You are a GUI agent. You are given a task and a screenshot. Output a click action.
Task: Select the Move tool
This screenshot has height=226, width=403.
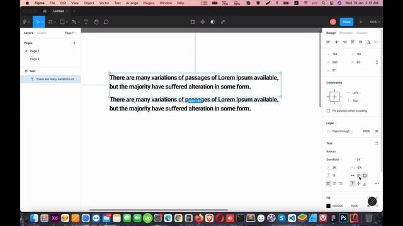click(38, 22)
